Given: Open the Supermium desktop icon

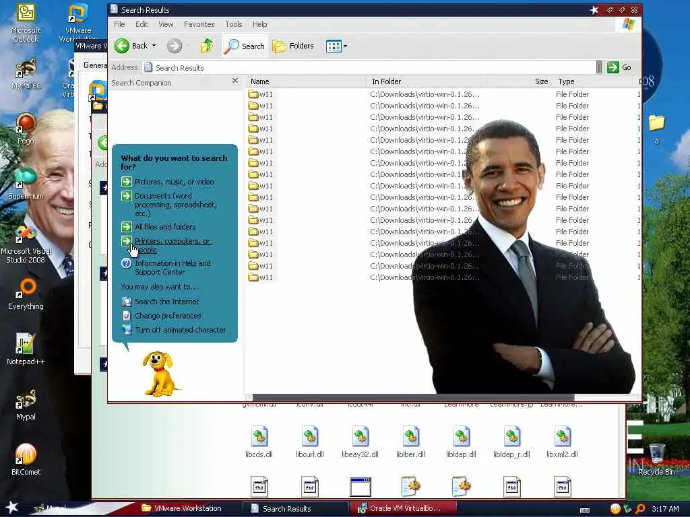Looking at the screenshot, I should click(x=26, y=184).
